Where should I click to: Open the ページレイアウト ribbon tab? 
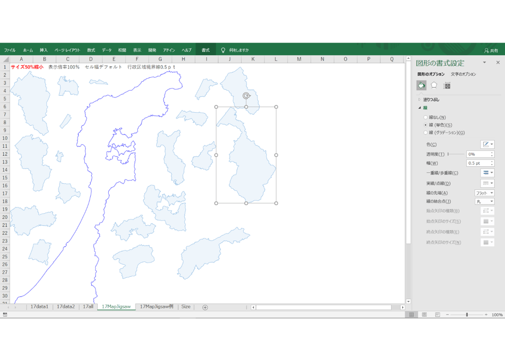(67, 50)
